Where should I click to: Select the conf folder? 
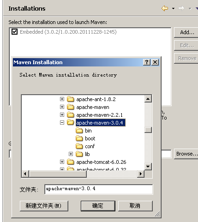[90, 146]
